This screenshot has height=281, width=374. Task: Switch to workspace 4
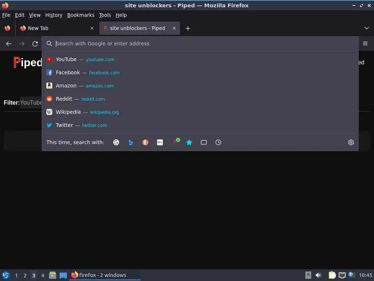click(x=42, y=276)
